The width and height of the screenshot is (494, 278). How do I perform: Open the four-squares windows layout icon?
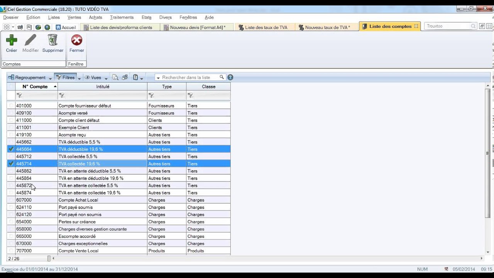[7, 27]
